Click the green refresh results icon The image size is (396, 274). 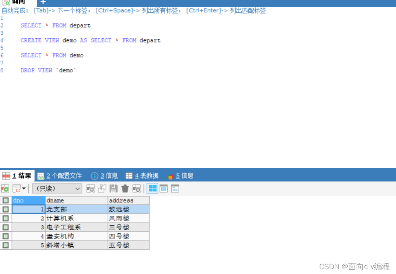pos(5,189)
